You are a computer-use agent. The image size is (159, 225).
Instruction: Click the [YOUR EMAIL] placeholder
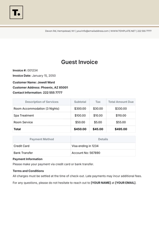125,183
